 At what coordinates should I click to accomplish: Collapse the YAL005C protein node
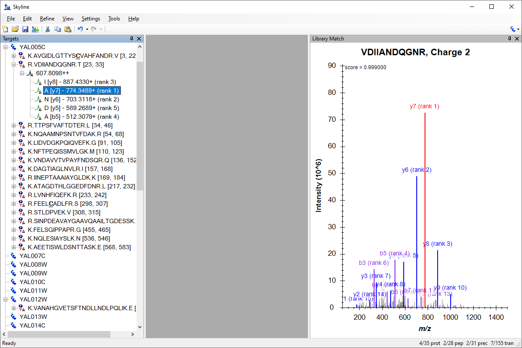click(x=6, y=47)
